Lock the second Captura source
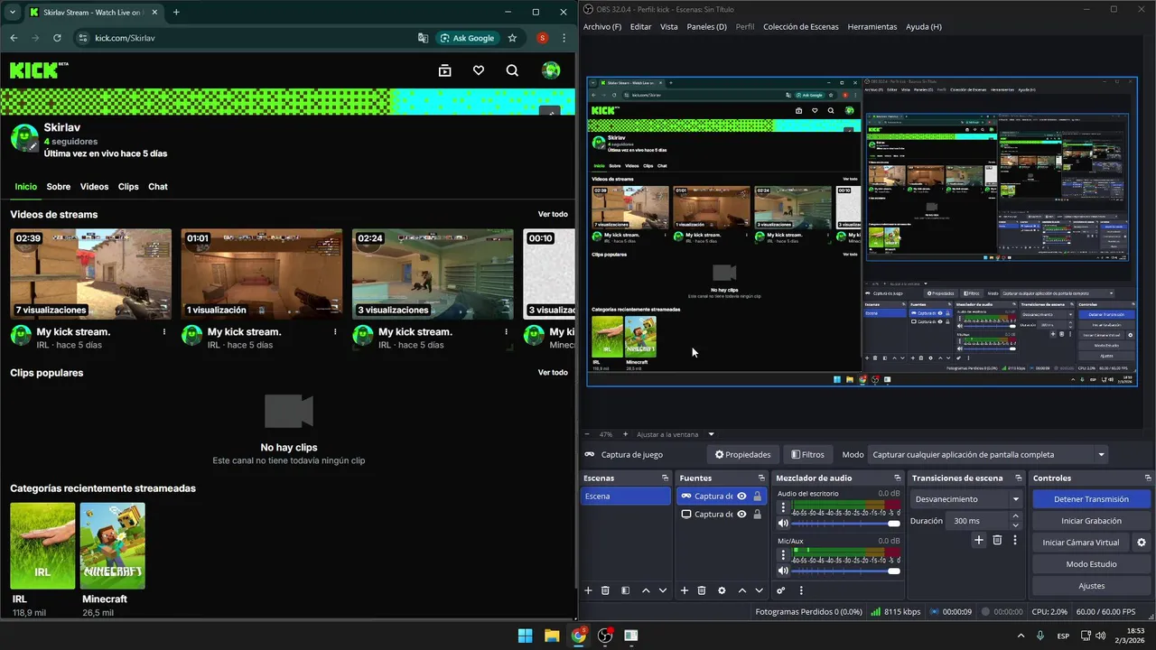This screenshot has width=1156, height=650. 757,514
